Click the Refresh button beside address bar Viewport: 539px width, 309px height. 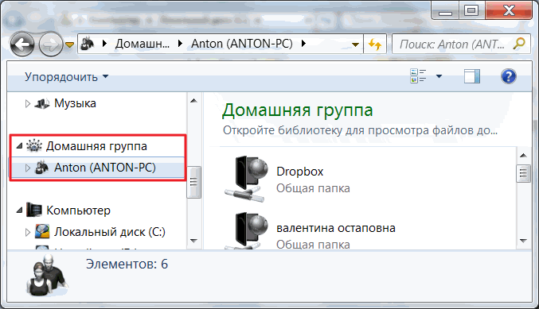click(375, 44)
